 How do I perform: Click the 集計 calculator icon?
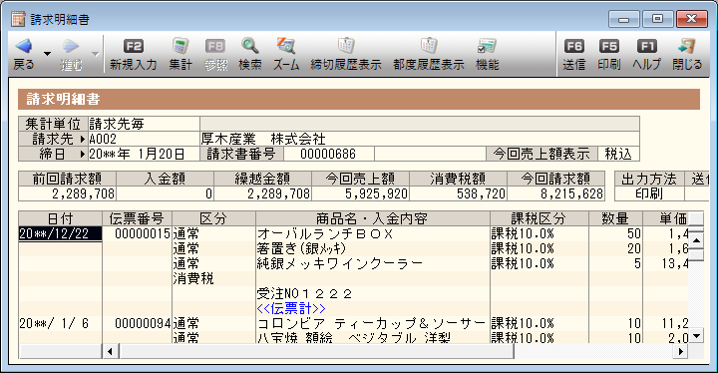coord(180,46)
